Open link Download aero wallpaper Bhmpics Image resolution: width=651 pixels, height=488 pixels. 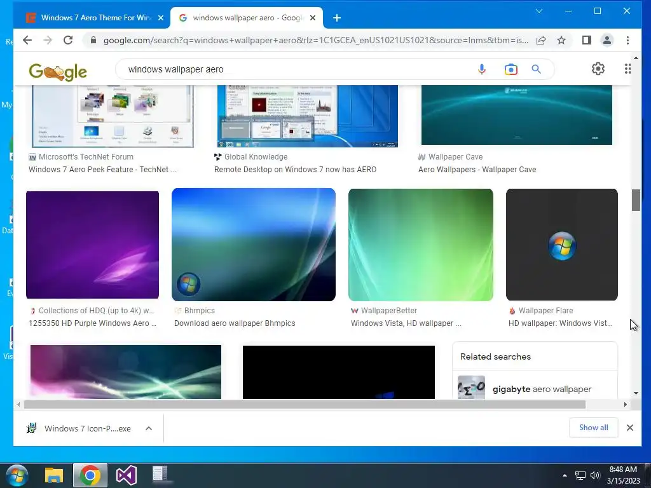pyautogui.click(x=235, y=323)
